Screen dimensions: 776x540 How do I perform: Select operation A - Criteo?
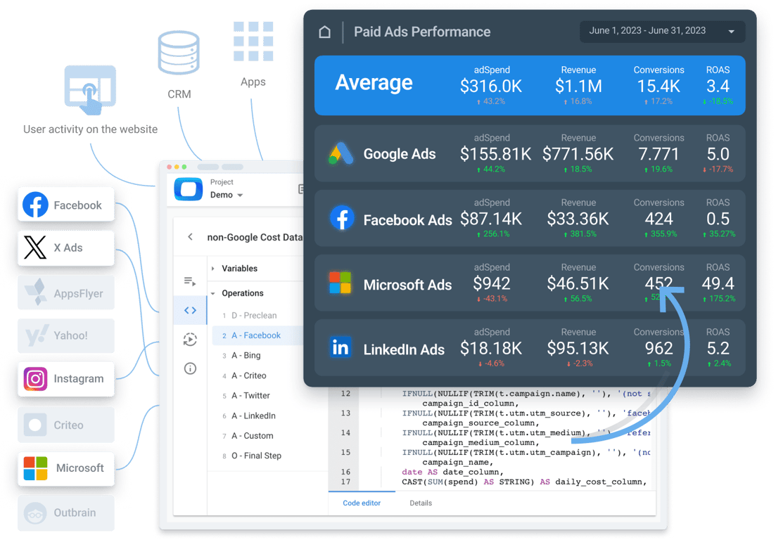coord(249,376)
